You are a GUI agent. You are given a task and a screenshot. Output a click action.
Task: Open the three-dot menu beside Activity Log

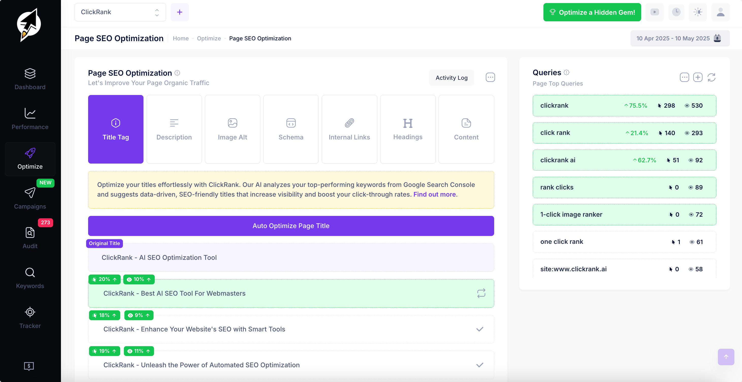[x=490, y=77]
